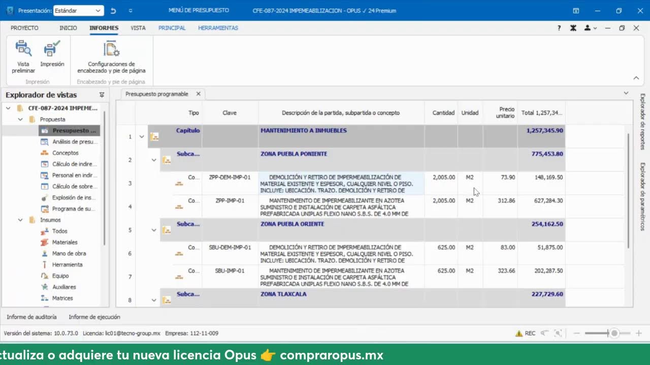Click the help question mark icon
This screenshot has width=650, height=365.
(x=559, y=28)
